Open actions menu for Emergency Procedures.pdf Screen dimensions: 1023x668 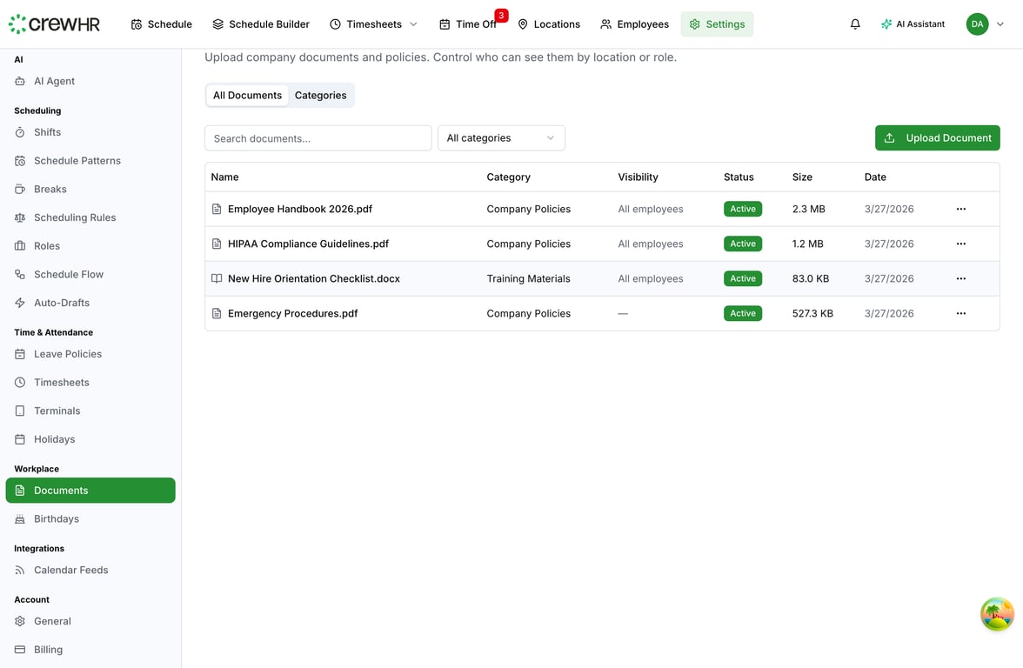(961, 313)
